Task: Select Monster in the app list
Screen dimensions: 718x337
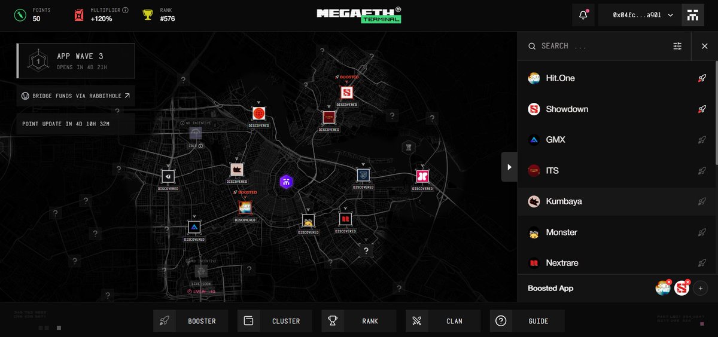Action: [x=616, y=232]
